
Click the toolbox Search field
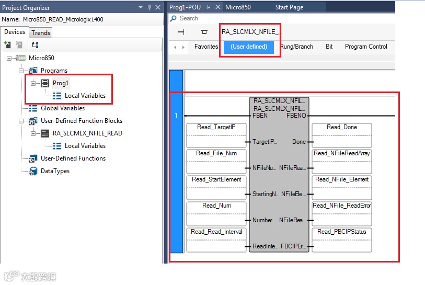(282, 18)
